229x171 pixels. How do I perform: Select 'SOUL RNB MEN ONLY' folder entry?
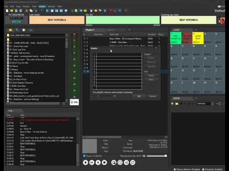tap(20, 35)
